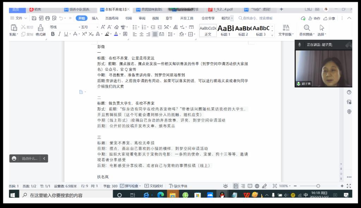The width and height of the screenshot is (361, 208).
Task: Toggle italic formatting
Action: click(x=60, y=34)
